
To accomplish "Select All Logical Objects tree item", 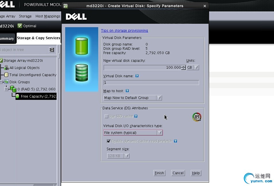I will tap(24, 68).
